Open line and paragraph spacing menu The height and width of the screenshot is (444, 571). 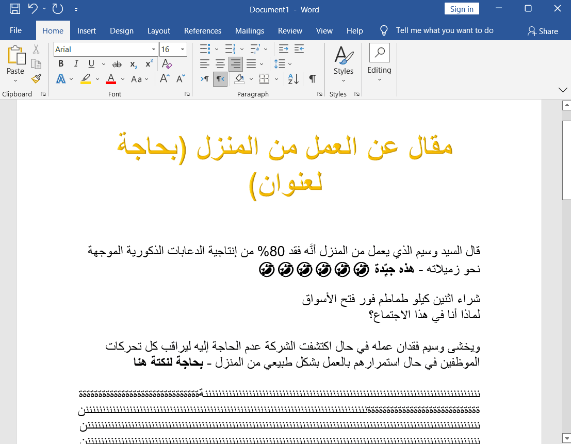(x=280, y=64)
